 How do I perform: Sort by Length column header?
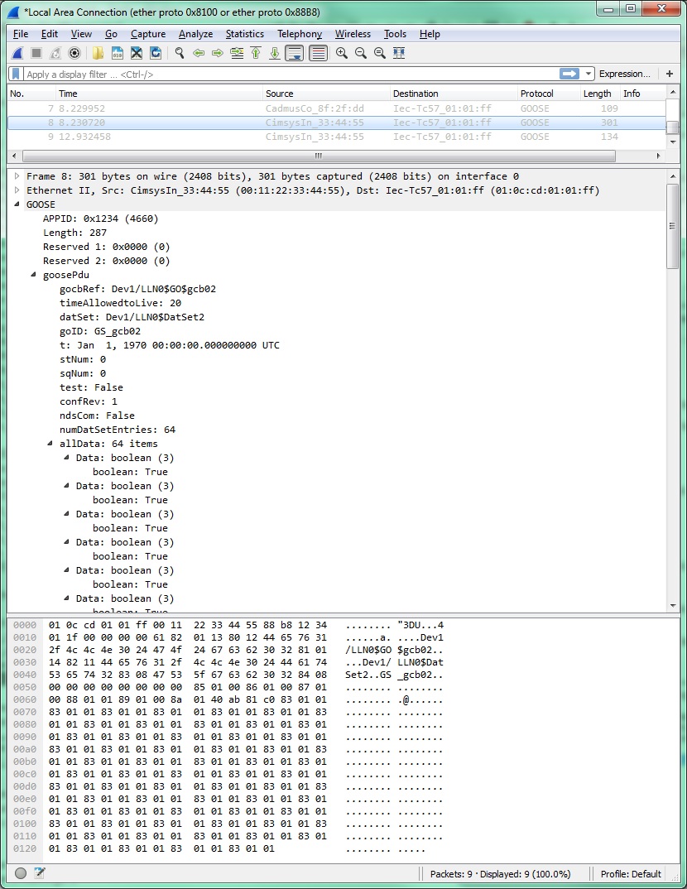click(600, 94)
